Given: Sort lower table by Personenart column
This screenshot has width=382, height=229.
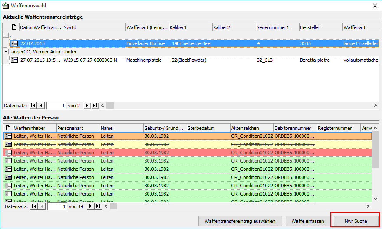Looking at the screenshot, I should tap(78, 128).
